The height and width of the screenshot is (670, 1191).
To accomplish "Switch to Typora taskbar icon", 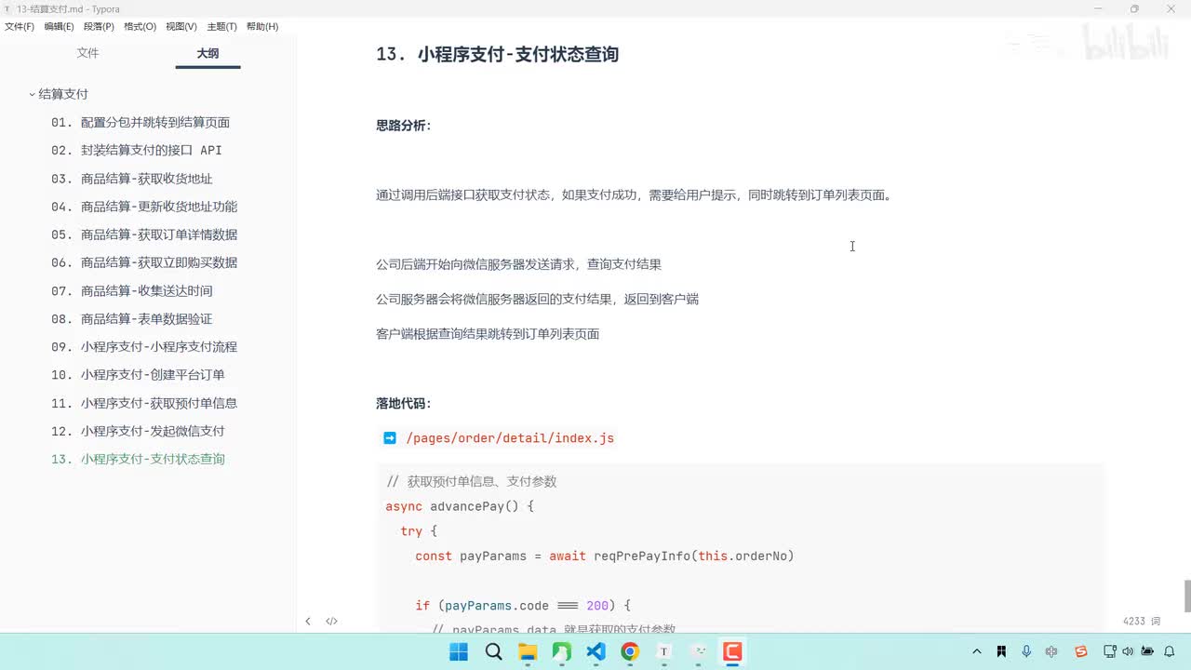I will 664,651.
